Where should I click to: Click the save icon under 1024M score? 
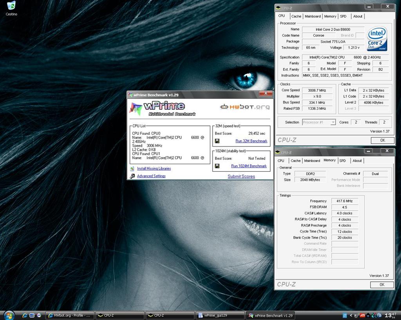pos(217,166)
